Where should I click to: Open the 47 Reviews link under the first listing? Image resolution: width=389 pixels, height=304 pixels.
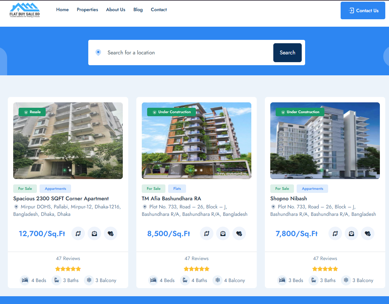click(68, 258)
